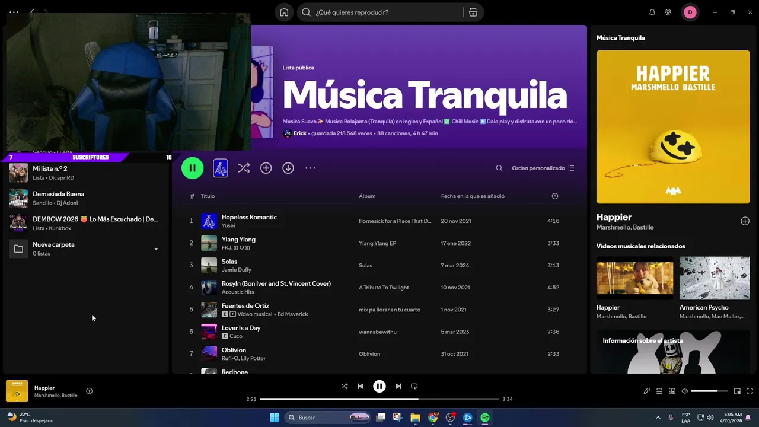
Task: Enter full screen mode
Action: [750, 391]
